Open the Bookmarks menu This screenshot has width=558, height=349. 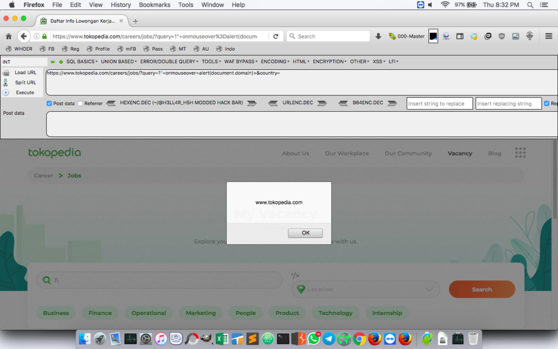tap(154, 4)
